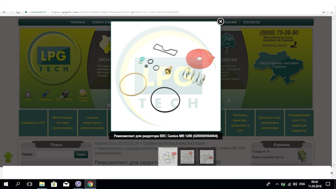336x189 pixels.
Task: Open Баллоны, арматура, крепление category
Action: click(240, 123)
